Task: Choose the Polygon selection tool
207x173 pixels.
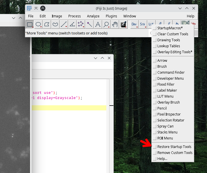Action: (47, 24)
